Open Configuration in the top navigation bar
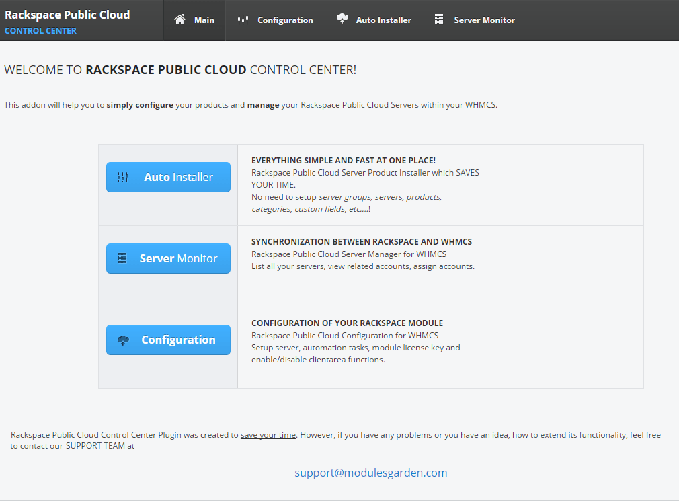 pos(276,20)
